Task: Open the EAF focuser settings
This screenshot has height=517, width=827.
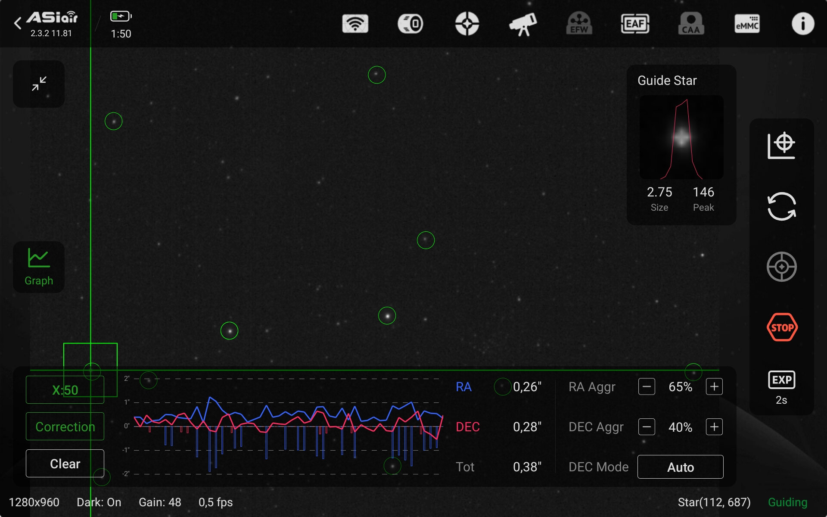Action: (635, 24)
